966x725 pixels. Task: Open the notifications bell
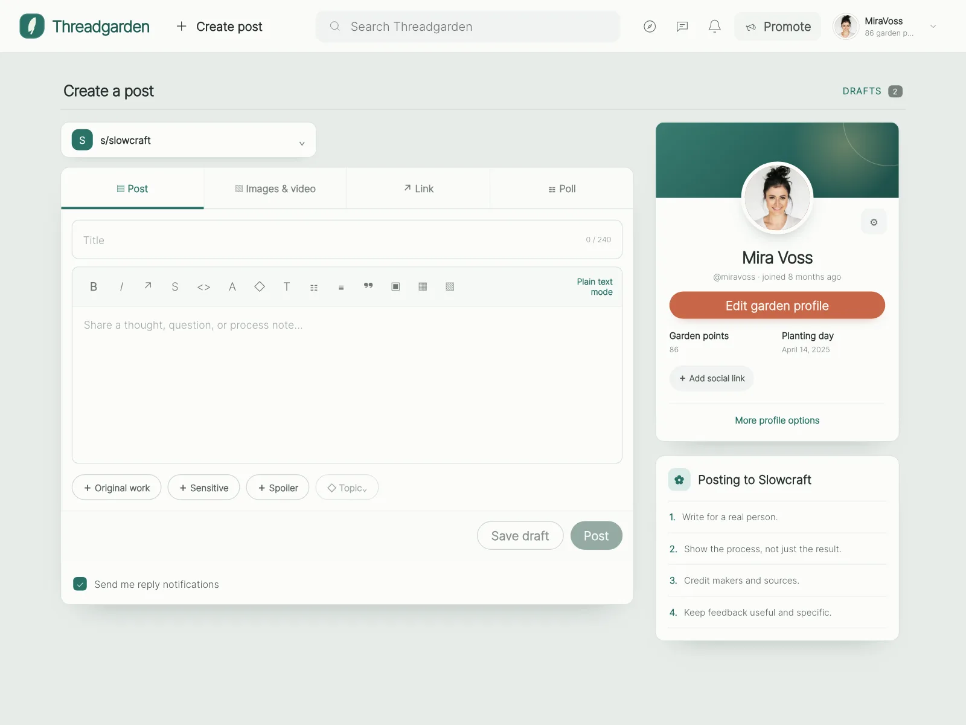pos(715,26)
